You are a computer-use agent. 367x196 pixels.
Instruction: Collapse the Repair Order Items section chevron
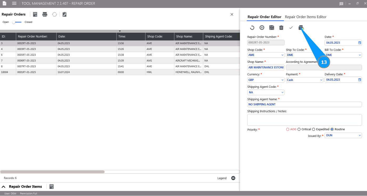coord(4,187)
